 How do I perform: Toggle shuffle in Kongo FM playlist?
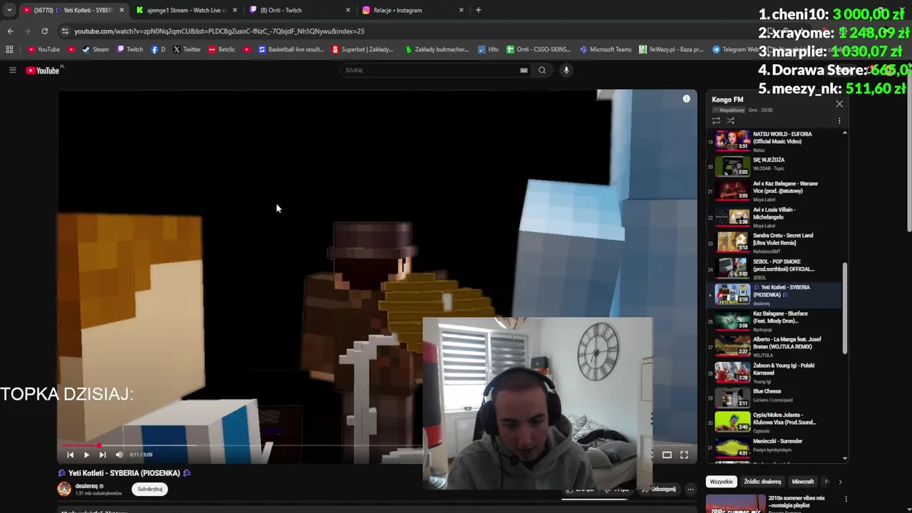point(730,120)
